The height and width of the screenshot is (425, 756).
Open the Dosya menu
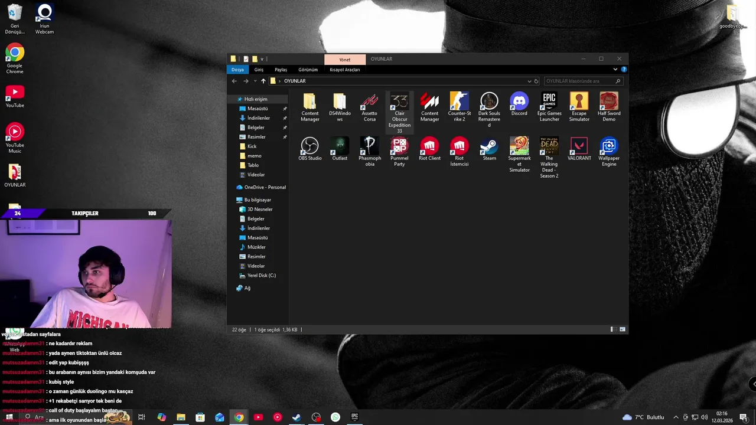pyautogui.click(x=237, y=70)
